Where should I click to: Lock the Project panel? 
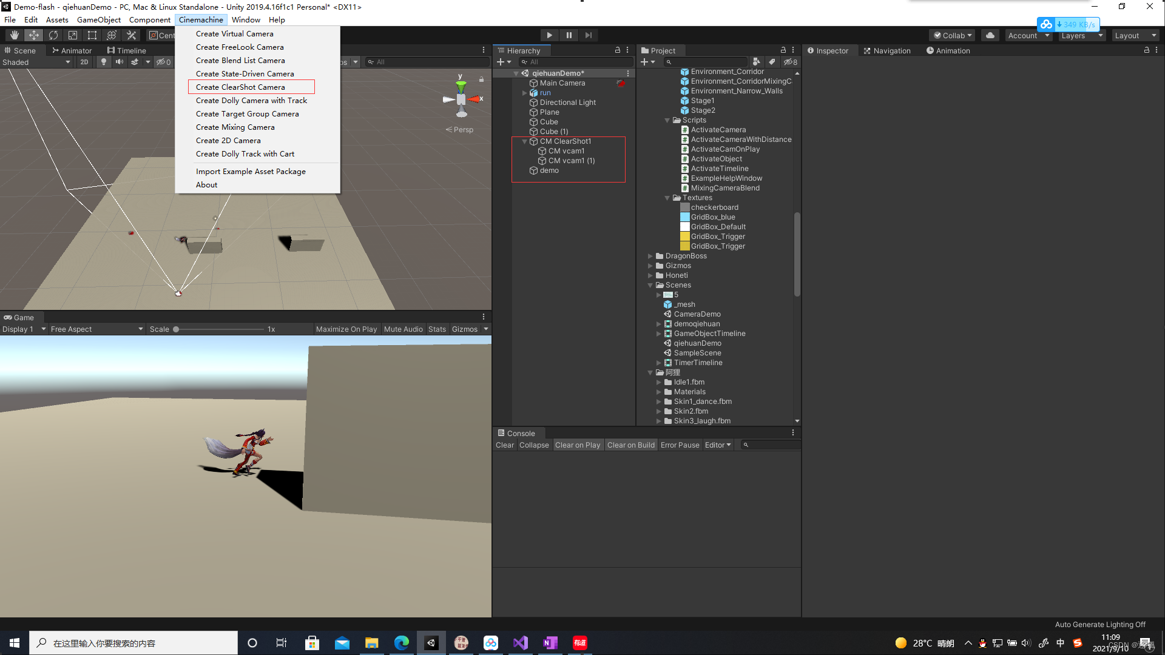783,50
